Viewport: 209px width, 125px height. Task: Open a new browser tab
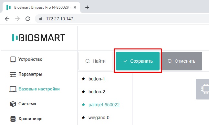tap(87, 7)
